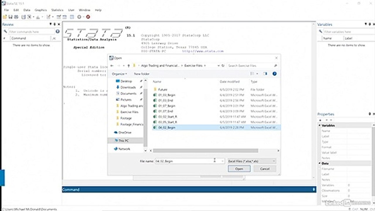
Task: Select the 03_02_Start_R Excel file
Action: (x=168, y=117)
